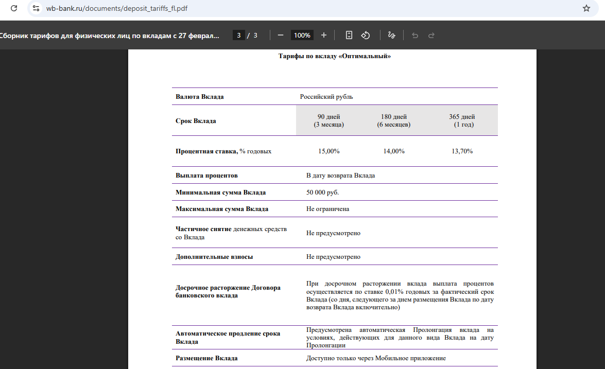This screenshot has width=605, height=369.
Task: Open site information icon beside the URL
Action: (x=36, y=8)
